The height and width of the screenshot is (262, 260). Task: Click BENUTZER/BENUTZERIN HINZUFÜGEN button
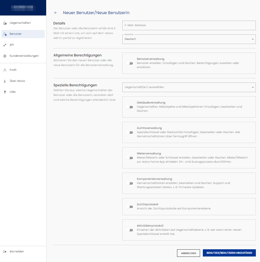coord(229,253)
